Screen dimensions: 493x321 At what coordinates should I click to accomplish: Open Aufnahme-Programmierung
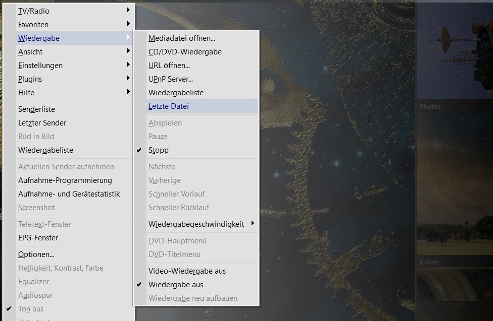65,180
